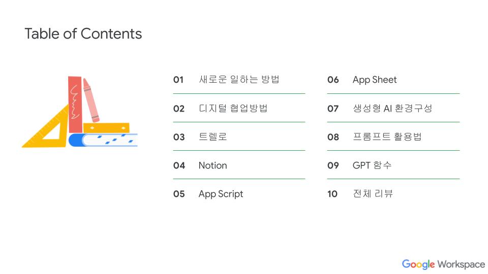The width and height of the screenshot is (488, 274).
Task: Open the 전체 리뷰 entry
Action: (373, 193)
